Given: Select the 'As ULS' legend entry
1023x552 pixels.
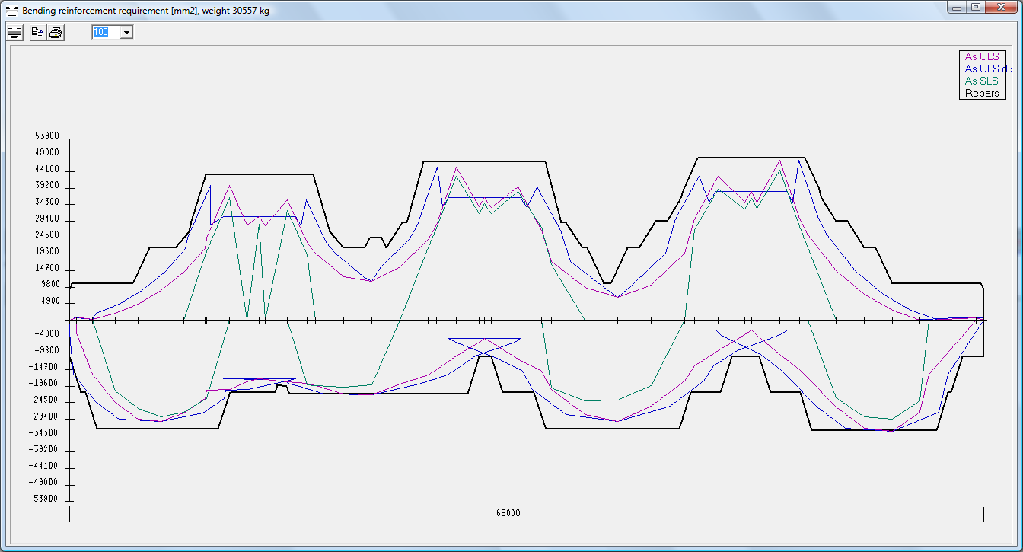Looking at the screenshot, I should 981,56.
